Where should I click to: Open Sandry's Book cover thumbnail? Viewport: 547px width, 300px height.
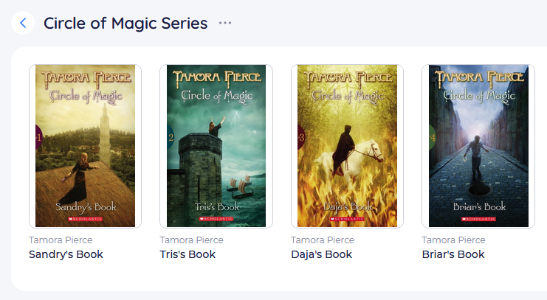85,146
